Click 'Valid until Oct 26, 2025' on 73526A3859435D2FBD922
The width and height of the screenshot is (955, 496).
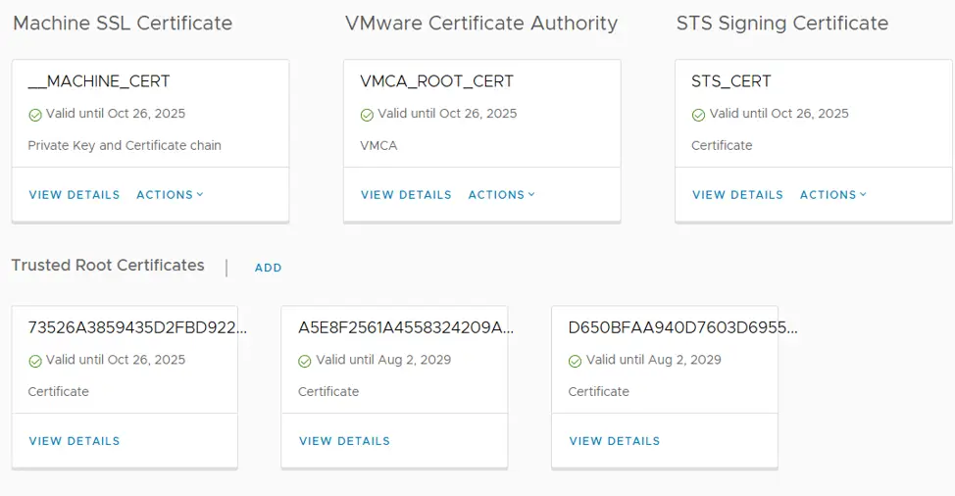[116, 360]
